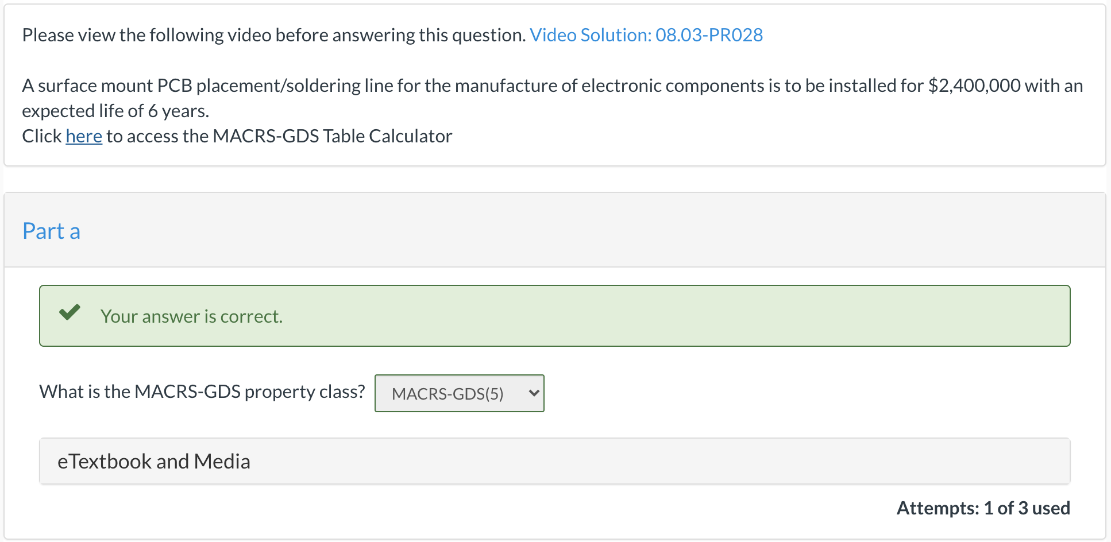Open the Video Solution: 08.03-PR028 link

coord(646,35)
